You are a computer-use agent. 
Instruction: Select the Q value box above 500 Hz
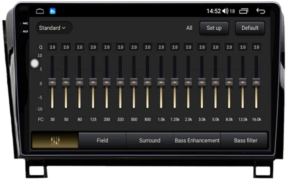[134, 47]
